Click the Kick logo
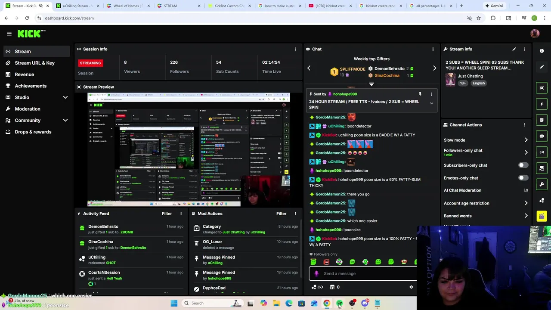The height and width of the screenshot is (310, 551). [x=31, y=34]
